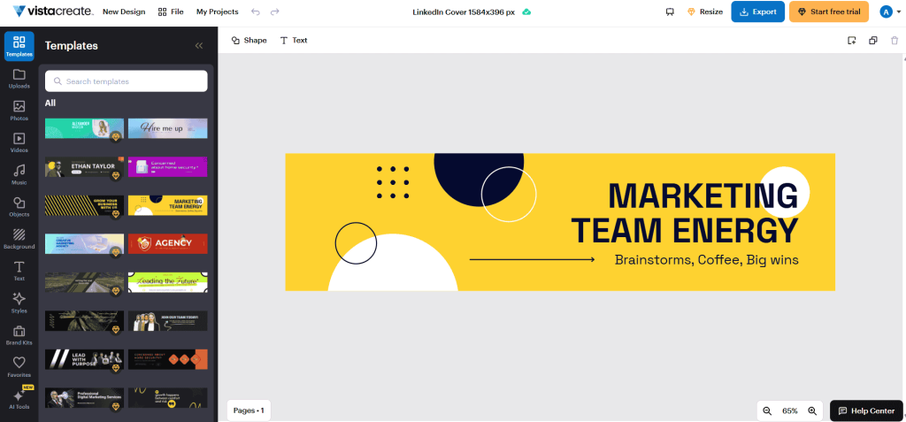Open the Brand Kits panel
Image resolution: width=906 pixels, height=422 pixels.
[x=19, y=335]
